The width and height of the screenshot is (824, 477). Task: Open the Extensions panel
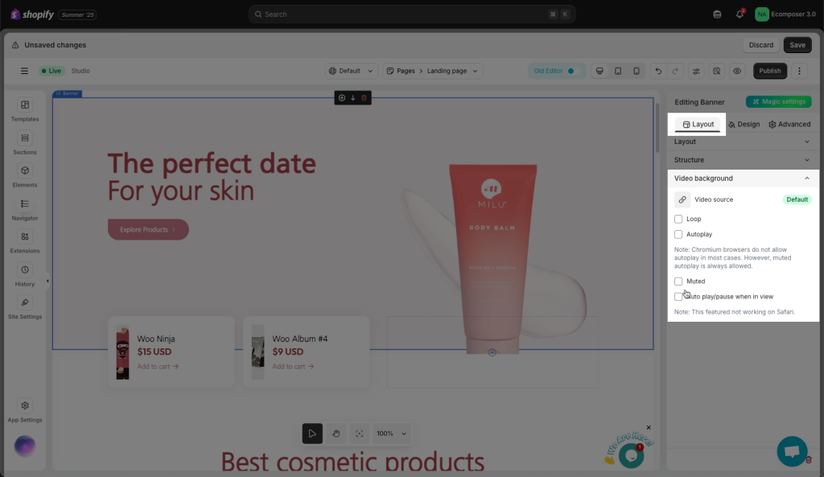click(25, 241)
